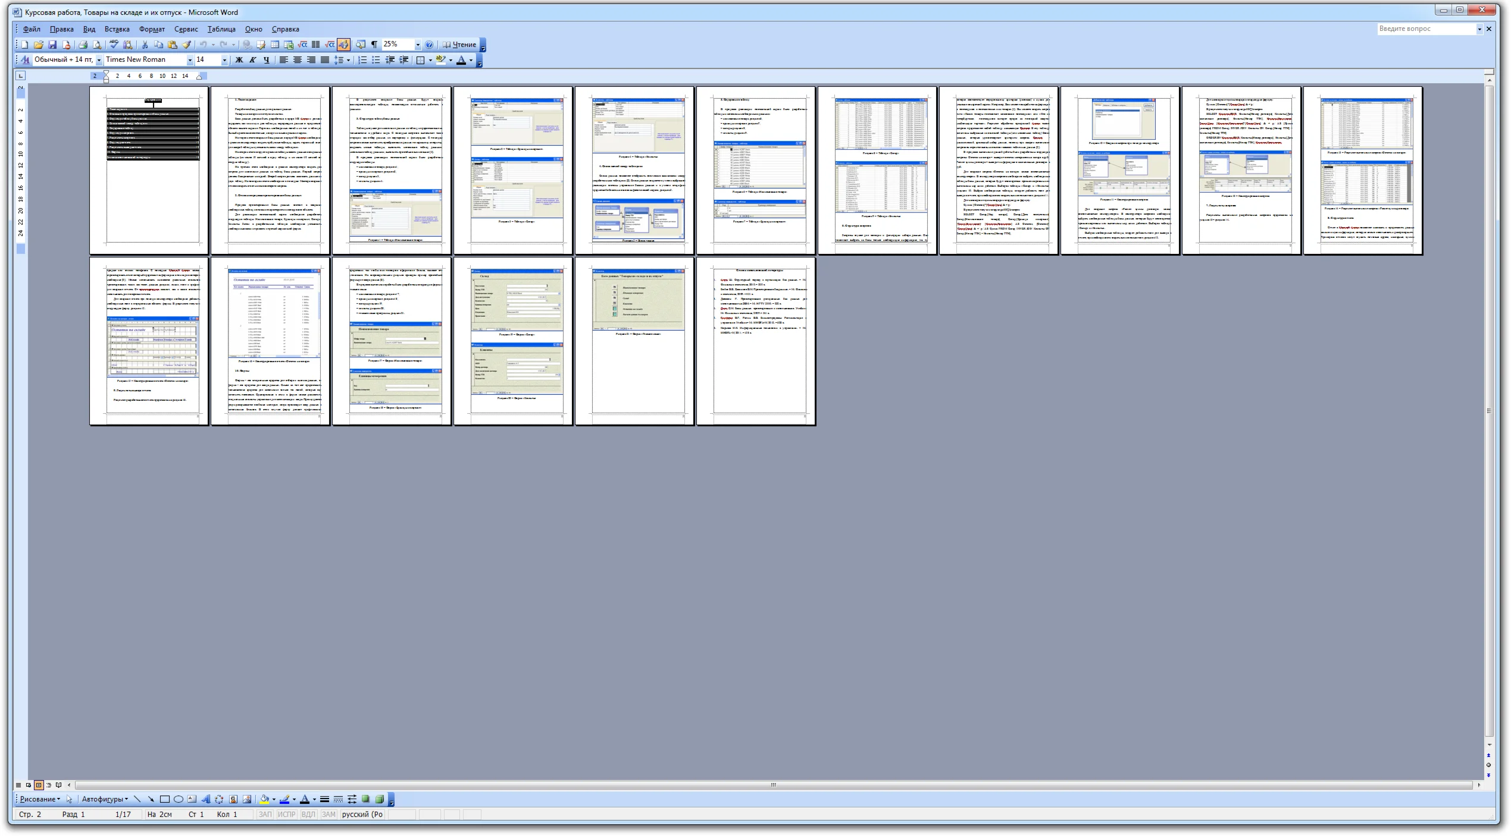1511x836 pixels.
Task: Toggle the show paragraph marks ¶ button
Action: point(374,45)
